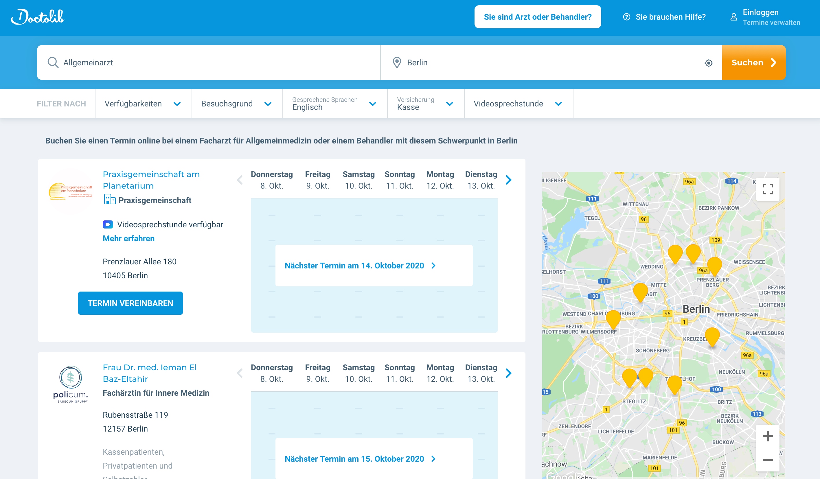Open the Besuchsgrund filter dropdown
This screenshot has width=820, height=479.
(x=237, y=104)
